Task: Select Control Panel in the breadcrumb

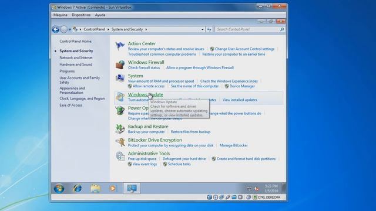Action: pos(94,29)
